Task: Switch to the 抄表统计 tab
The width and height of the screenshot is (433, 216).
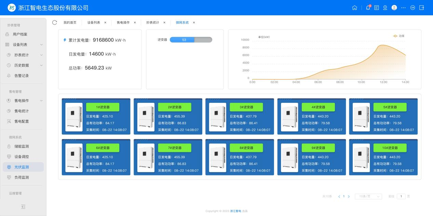Action: 153,22
